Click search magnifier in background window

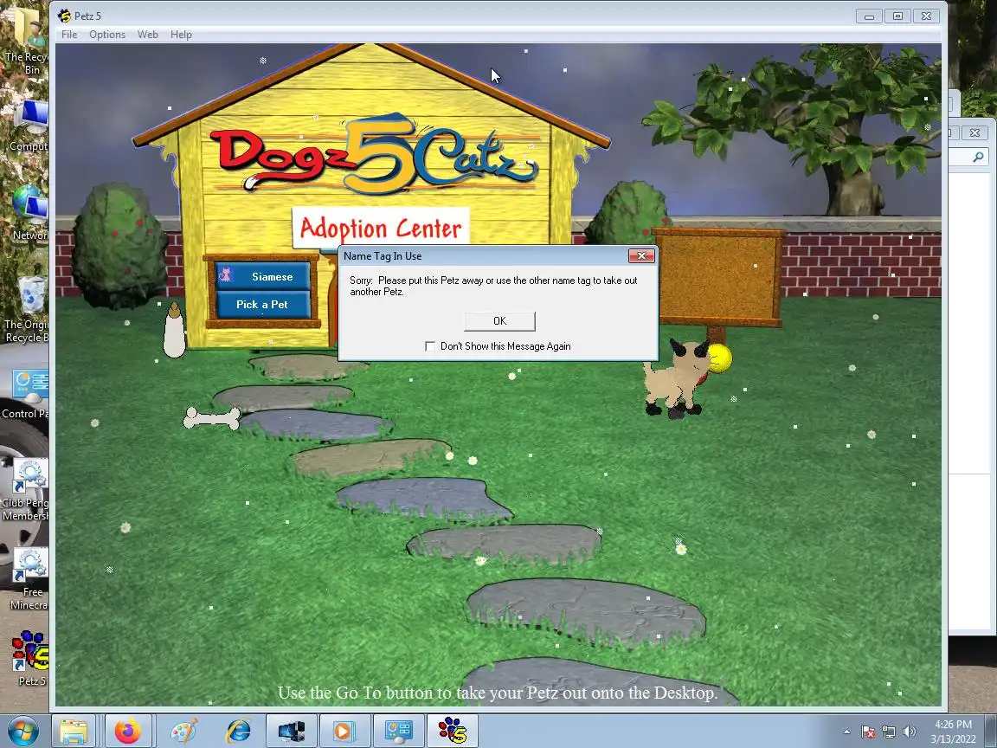coord(978,157)
